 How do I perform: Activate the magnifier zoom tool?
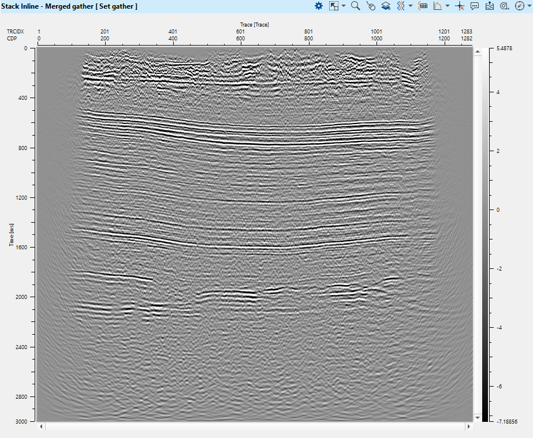tap(356, 6)
